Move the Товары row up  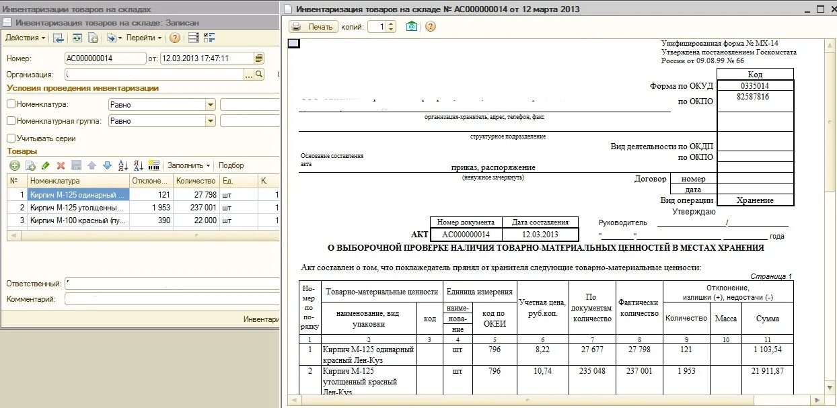click(x=92, y=165)
